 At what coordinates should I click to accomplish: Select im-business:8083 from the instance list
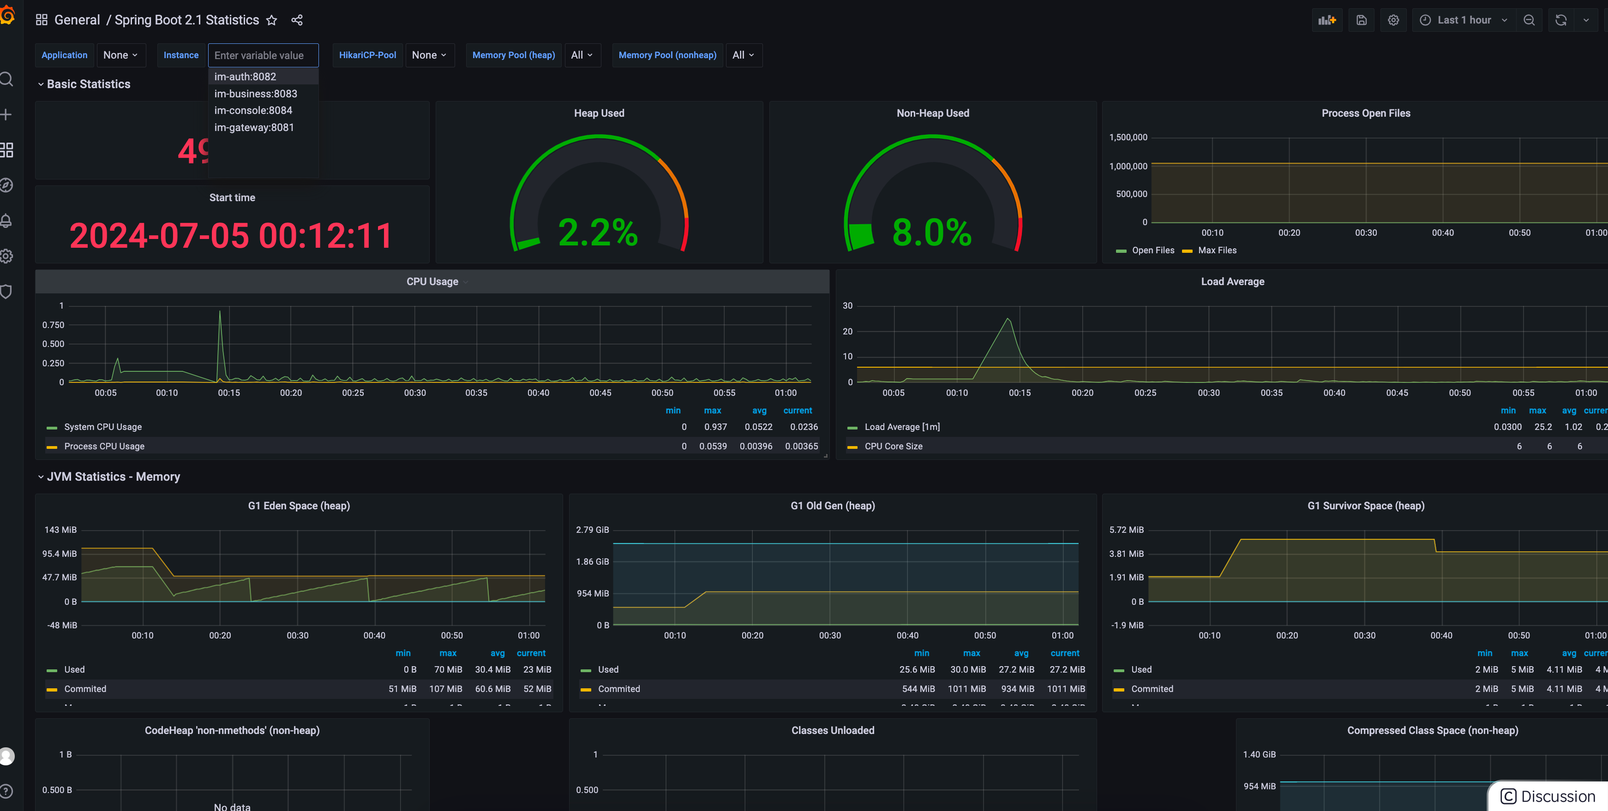[x=255, y=94]
